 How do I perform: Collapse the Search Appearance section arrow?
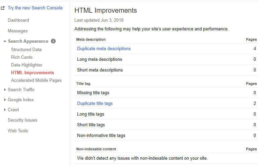tap(5, 41)
